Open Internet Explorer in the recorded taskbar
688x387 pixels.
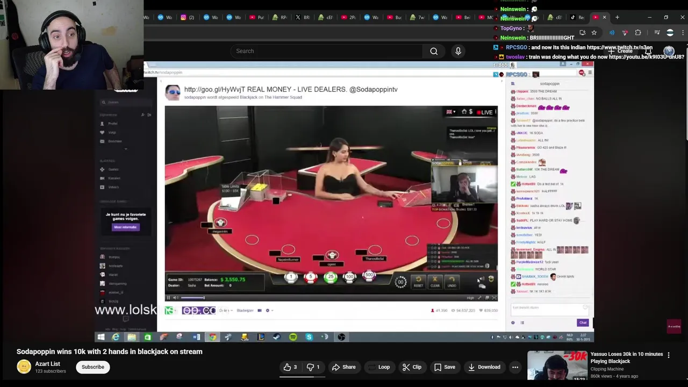point(116,337)
